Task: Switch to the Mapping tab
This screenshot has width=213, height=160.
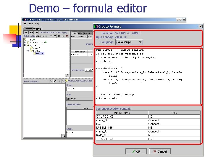Action: [x=37, y=28]
